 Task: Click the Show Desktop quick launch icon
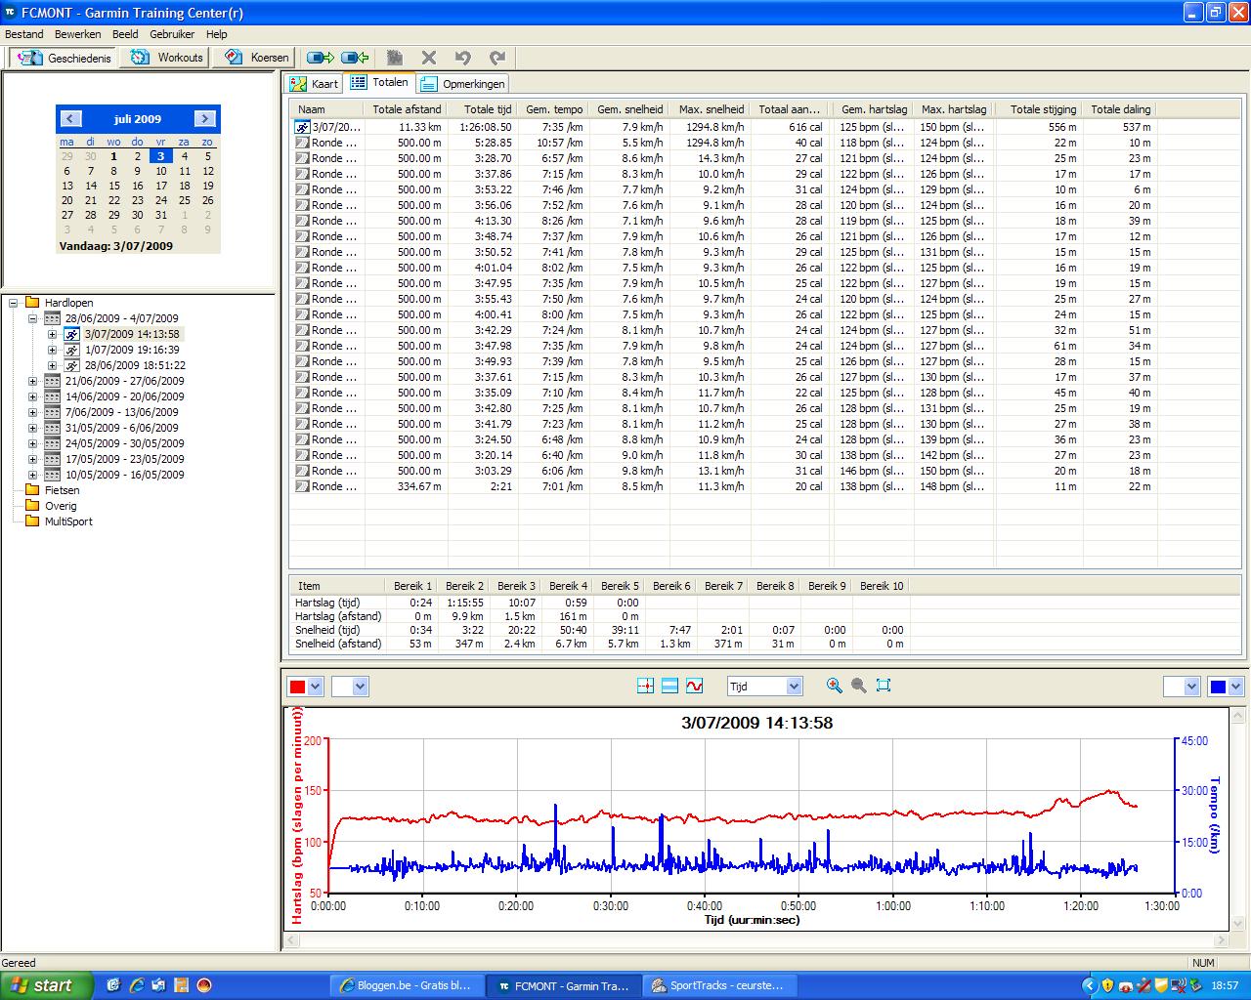click(113, 985)
